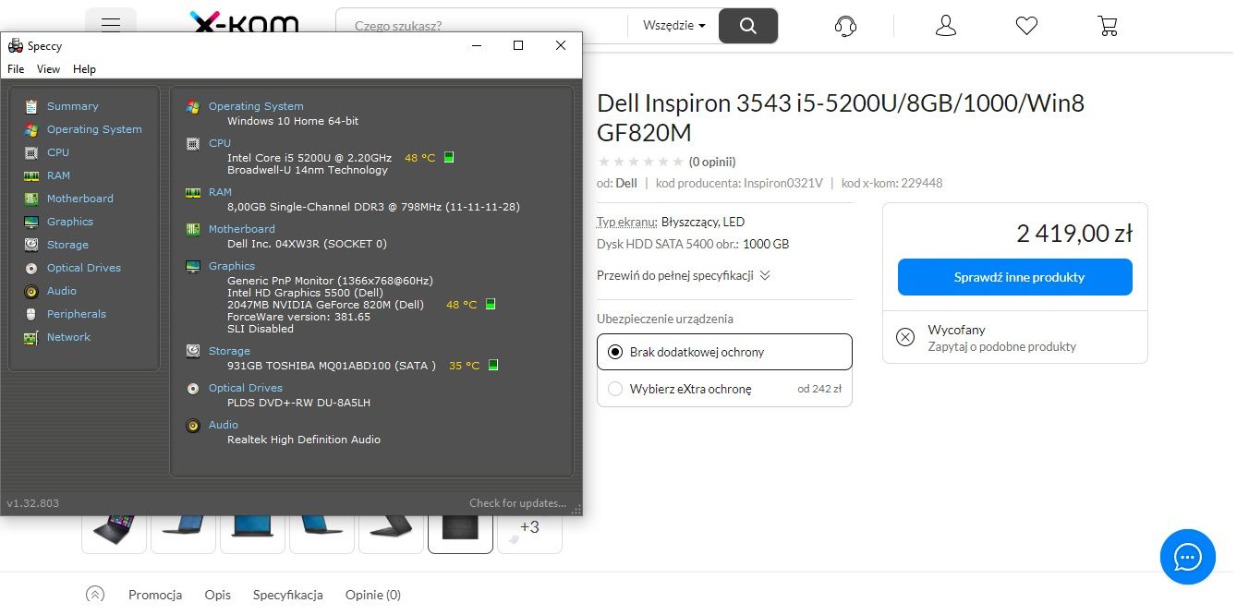Open x-kom hamburger menu

click(111, 25)
